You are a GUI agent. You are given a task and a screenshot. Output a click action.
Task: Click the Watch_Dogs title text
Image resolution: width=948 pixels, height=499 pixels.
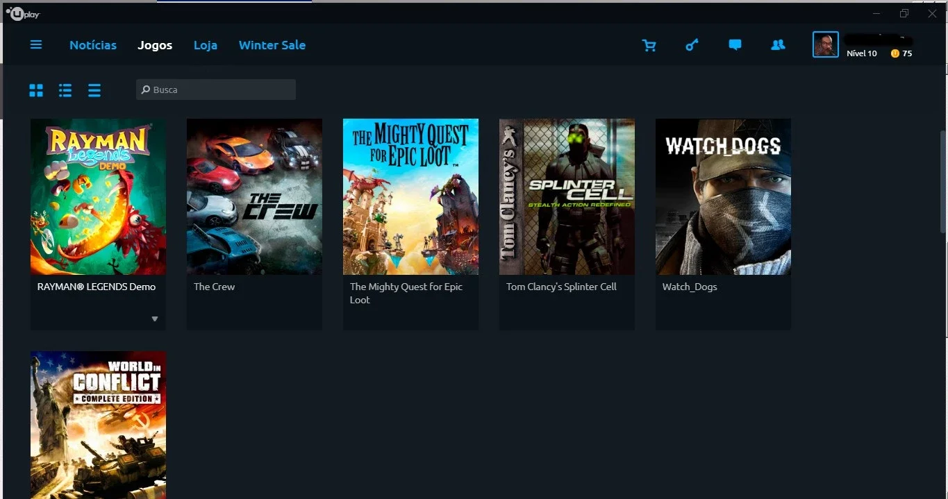click(x=690, y=287)
